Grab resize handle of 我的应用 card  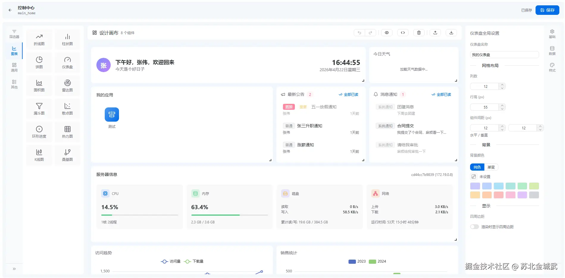(x=270, y=160)
